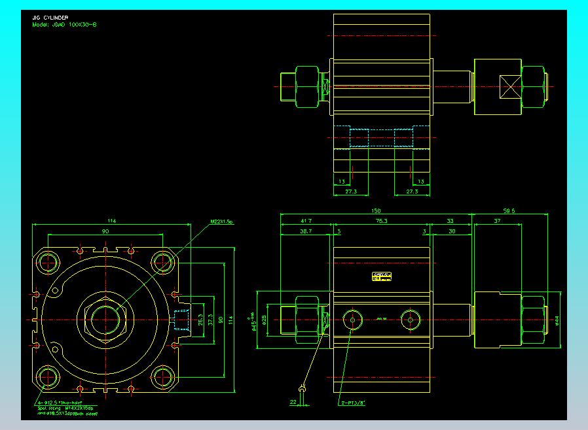
Task: Select the '30' dimension text
Action: (x=452, y=231)
